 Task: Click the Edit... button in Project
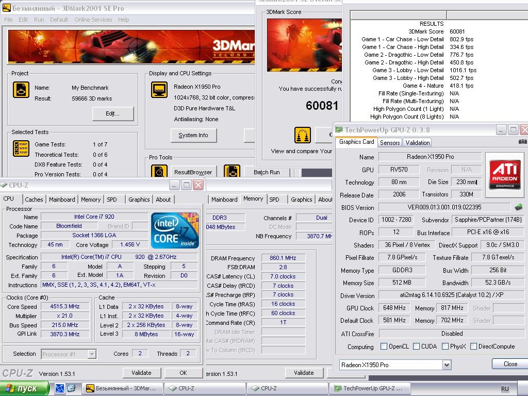point(113,114)
